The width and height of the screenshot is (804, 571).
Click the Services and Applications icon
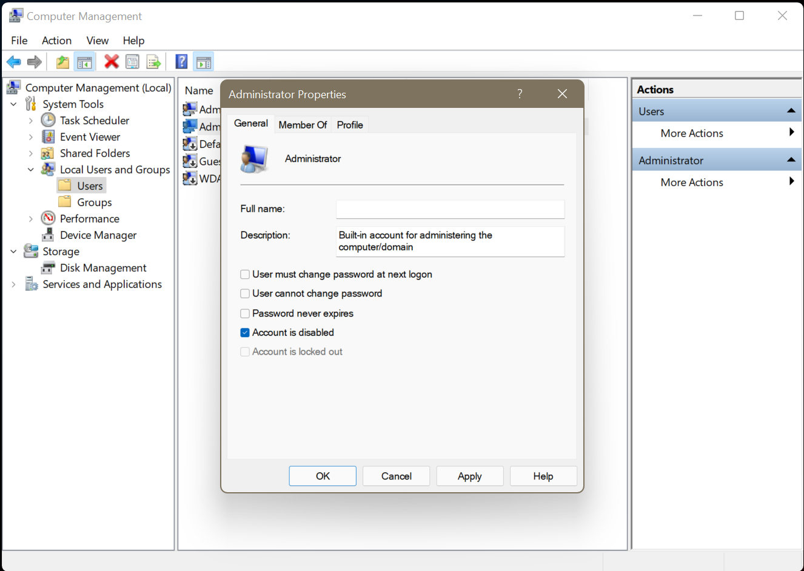[32, 284]
